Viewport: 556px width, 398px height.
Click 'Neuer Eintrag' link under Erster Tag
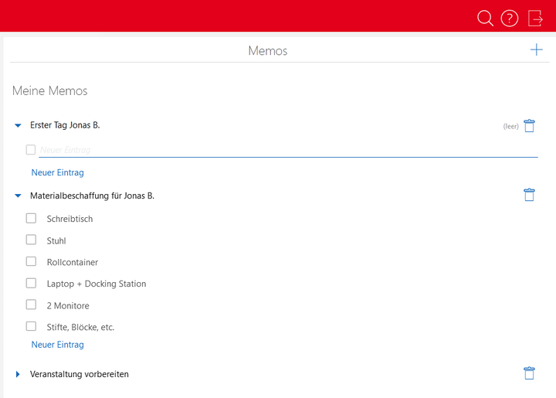57,172
